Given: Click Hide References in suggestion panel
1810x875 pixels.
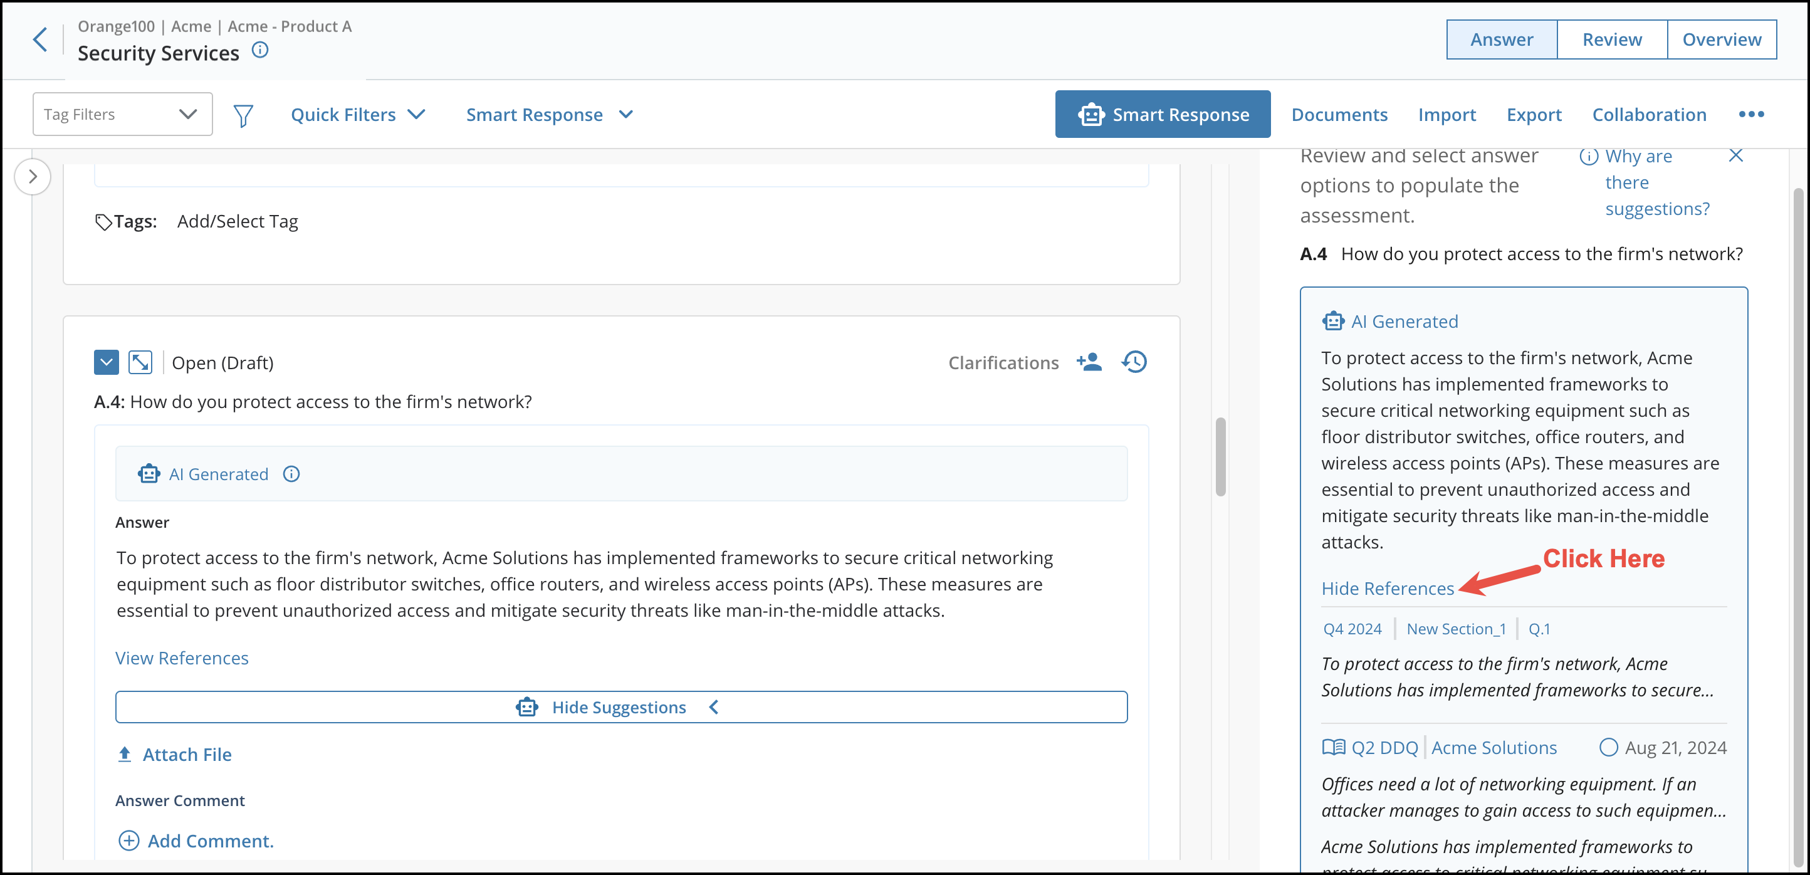Looking at the screenshot, I should (x=1388, y=589).
